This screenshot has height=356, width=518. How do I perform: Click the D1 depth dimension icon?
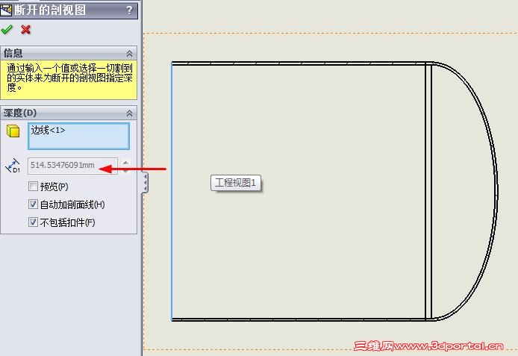[x=13, y=166]
